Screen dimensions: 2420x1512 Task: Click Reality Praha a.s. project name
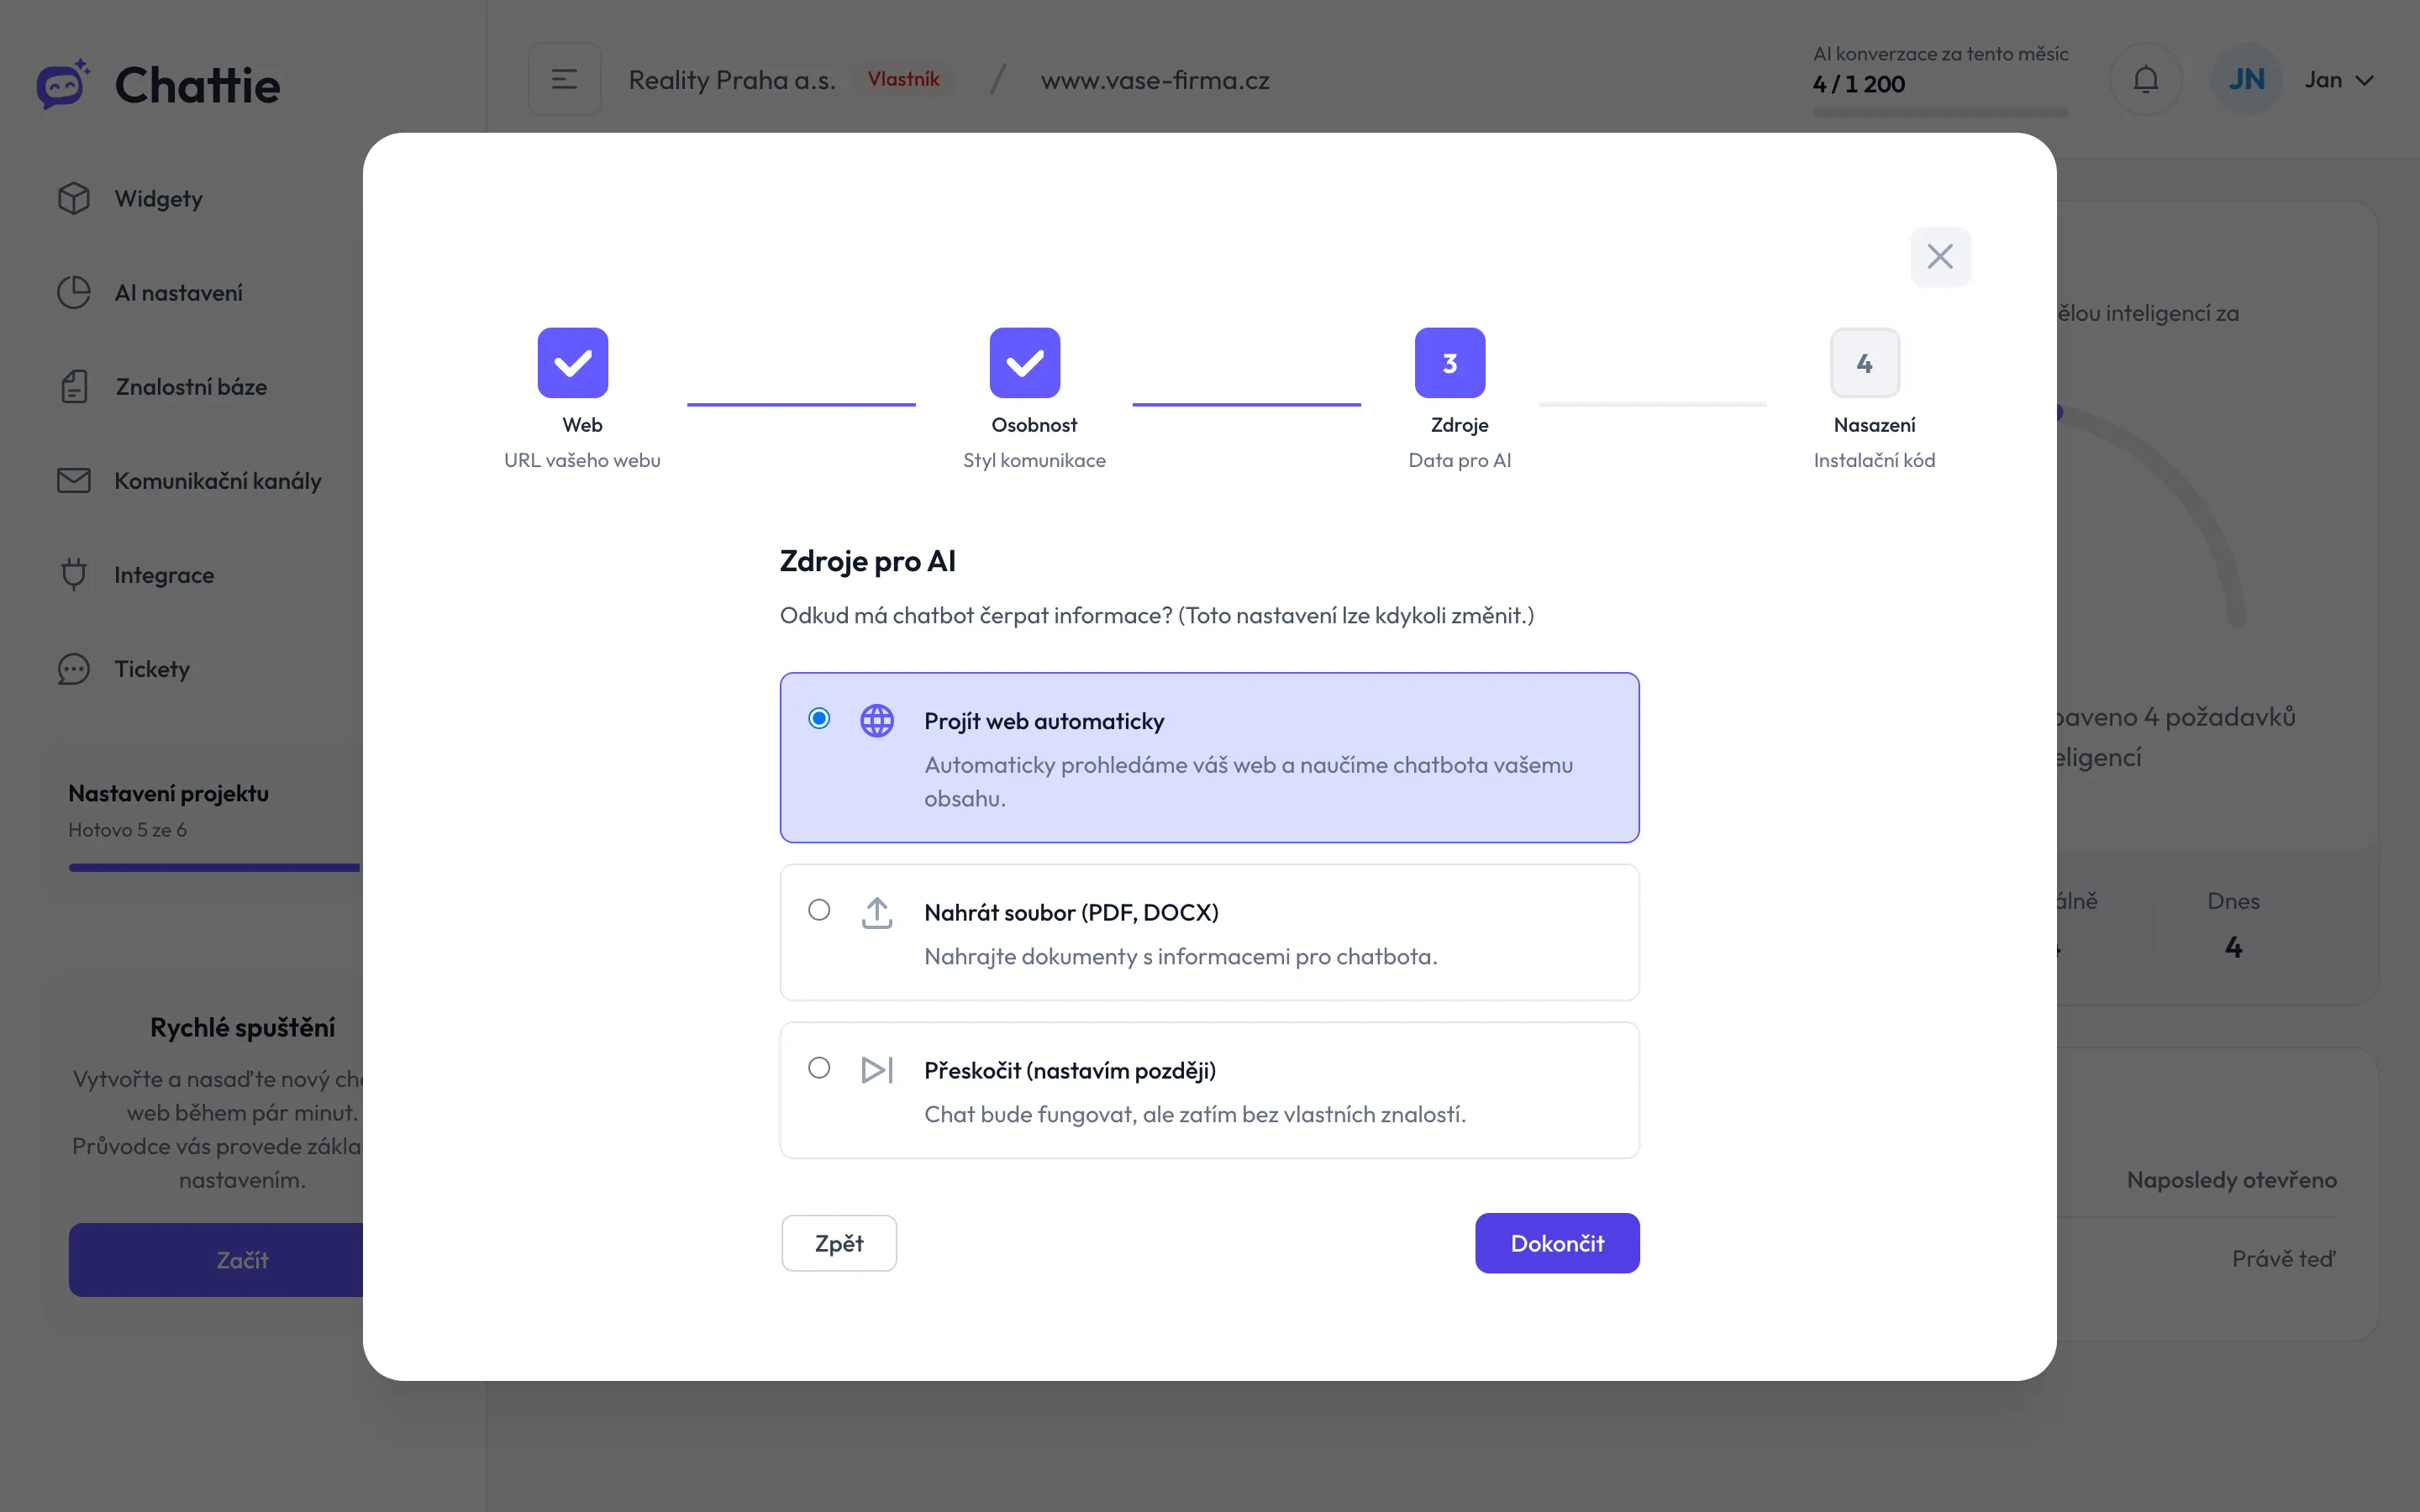pos(732,80)
